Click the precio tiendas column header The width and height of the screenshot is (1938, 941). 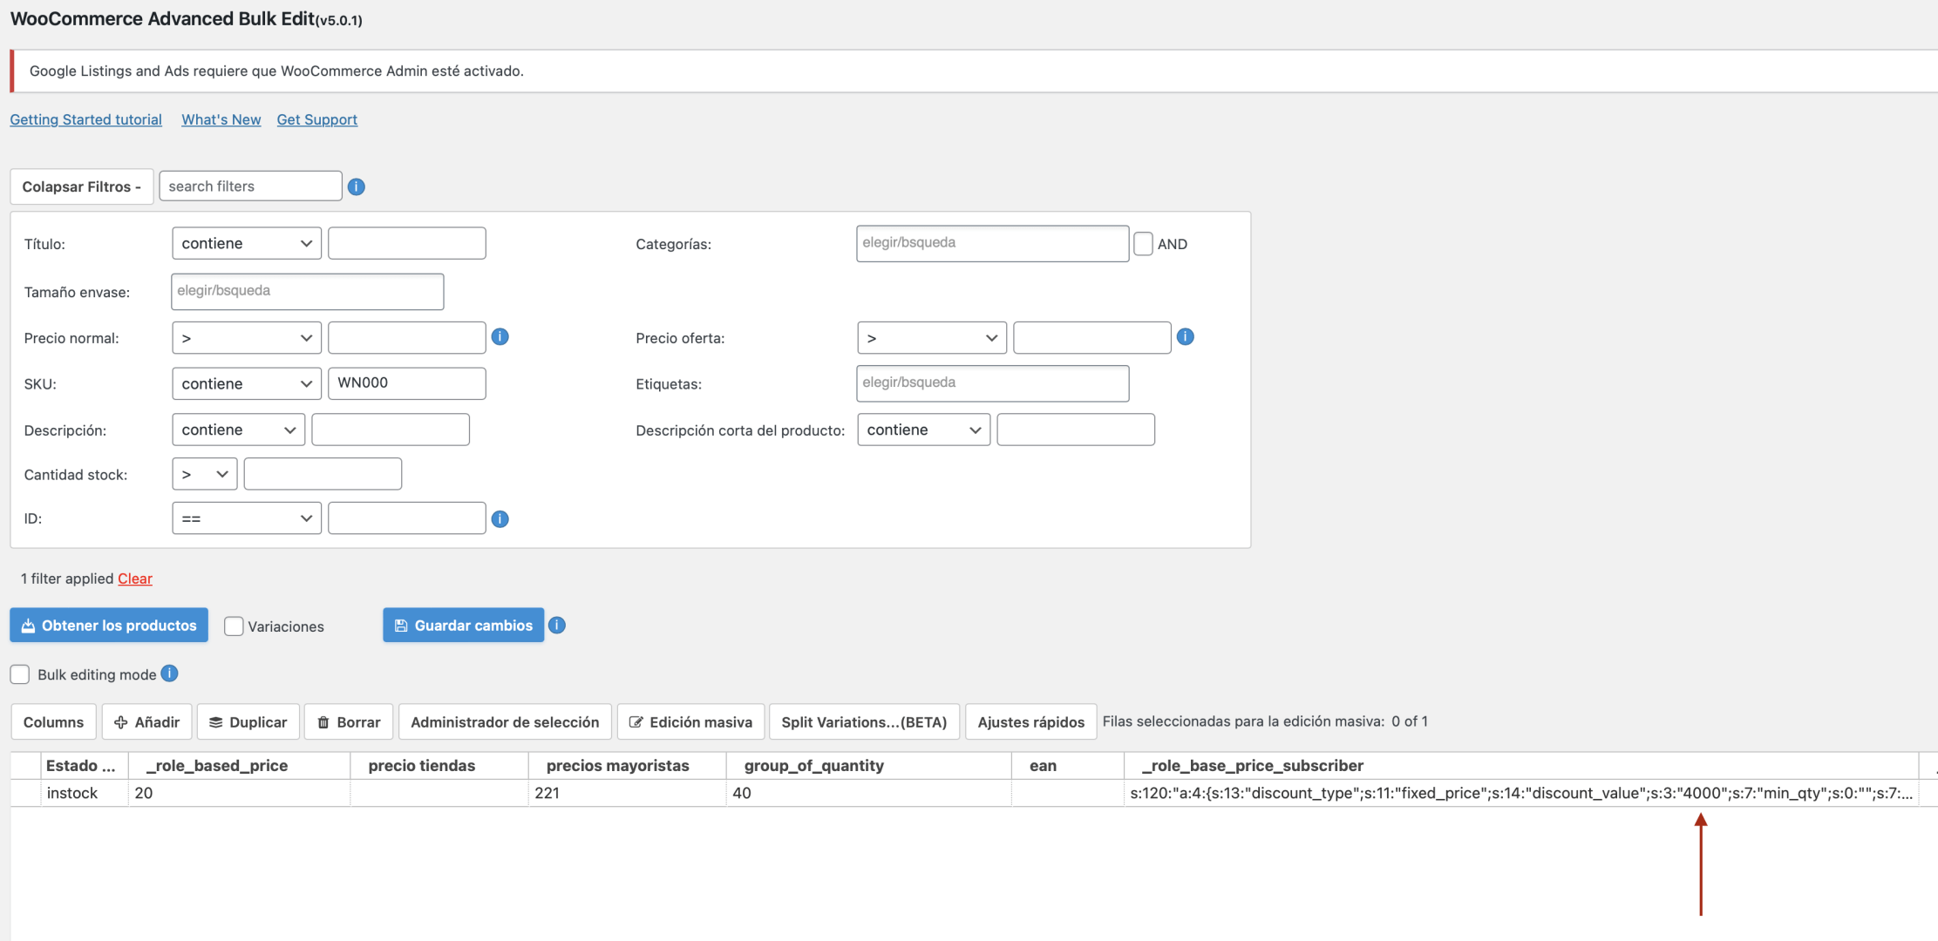point(439,766)
